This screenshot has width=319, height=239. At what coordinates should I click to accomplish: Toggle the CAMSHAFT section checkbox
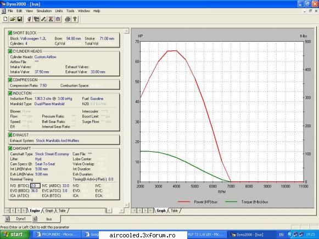coord(10,148)
